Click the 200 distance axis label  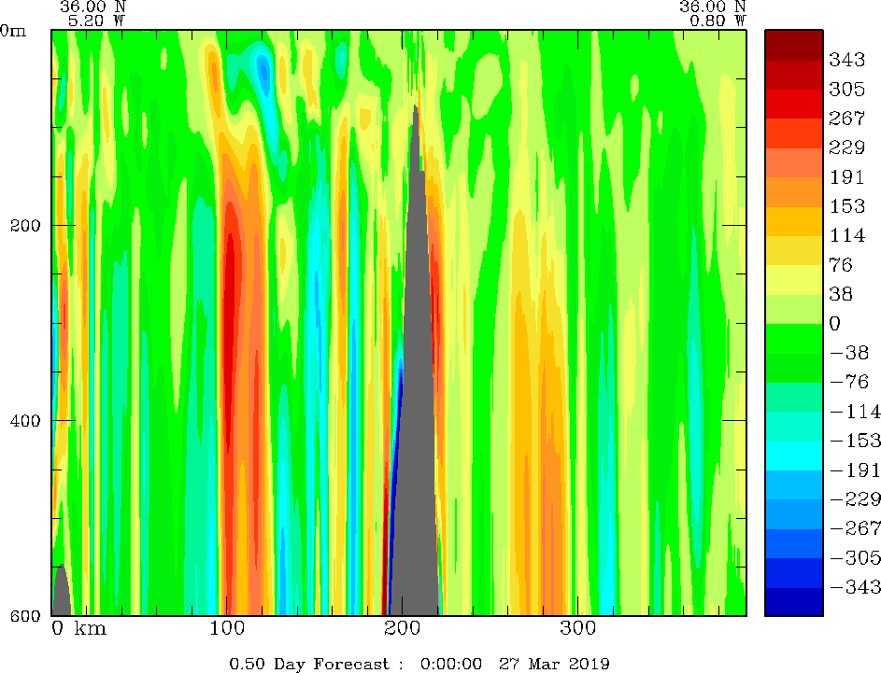tap(403, 627)
